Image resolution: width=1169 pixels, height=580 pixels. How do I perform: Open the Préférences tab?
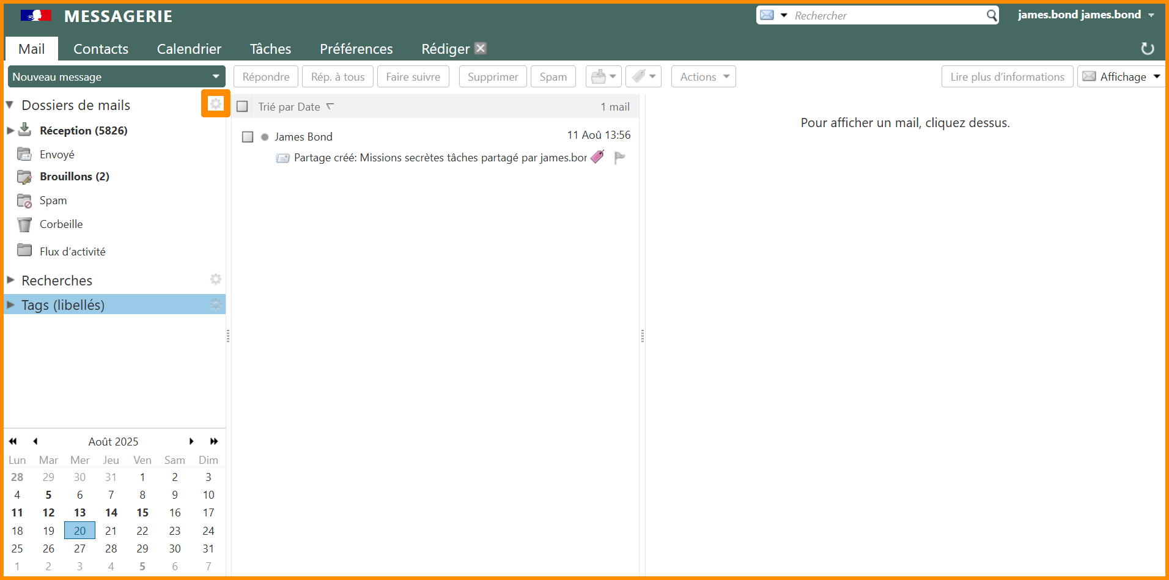click(x=356, y=49)
